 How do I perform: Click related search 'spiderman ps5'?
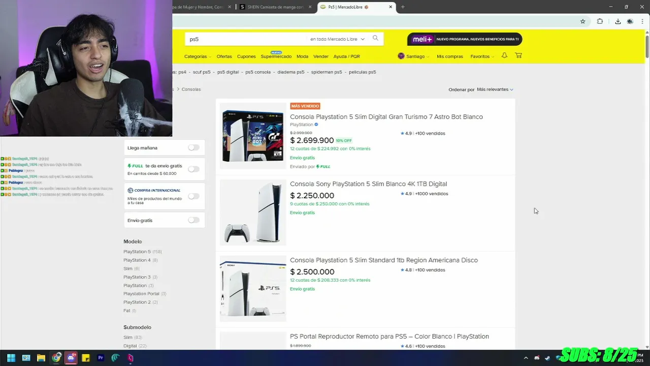pos(327,72)
